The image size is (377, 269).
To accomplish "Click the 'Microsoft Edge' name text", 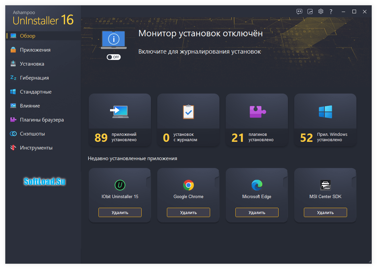I will tap(257, 196).
